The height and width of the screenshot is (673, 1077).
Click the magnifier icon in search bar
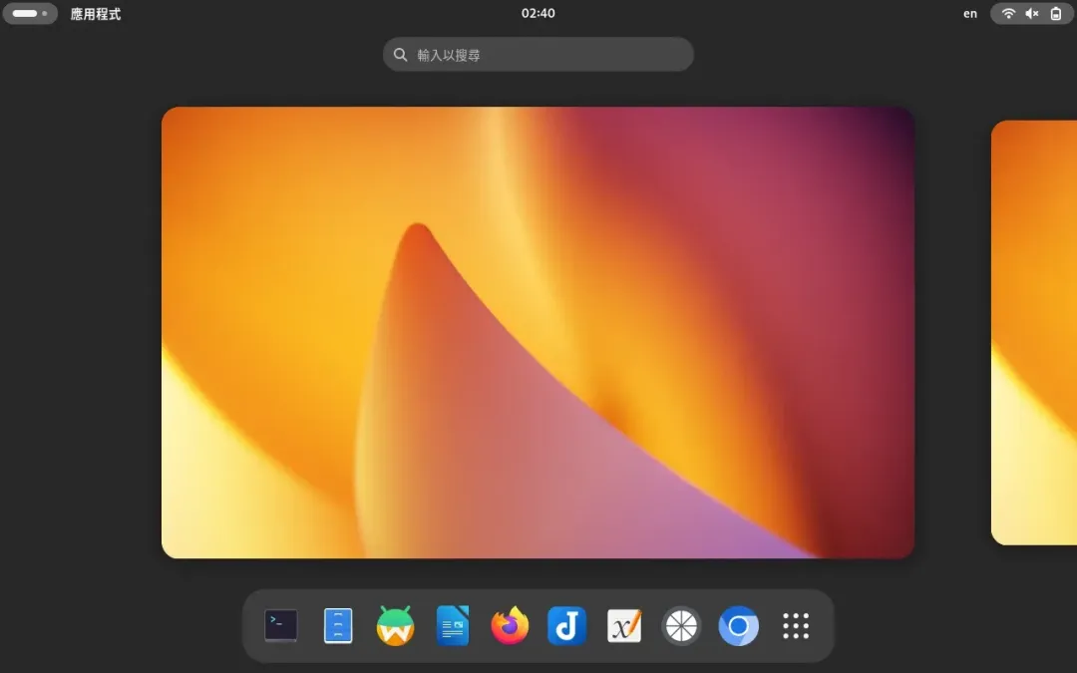[401, 54]
